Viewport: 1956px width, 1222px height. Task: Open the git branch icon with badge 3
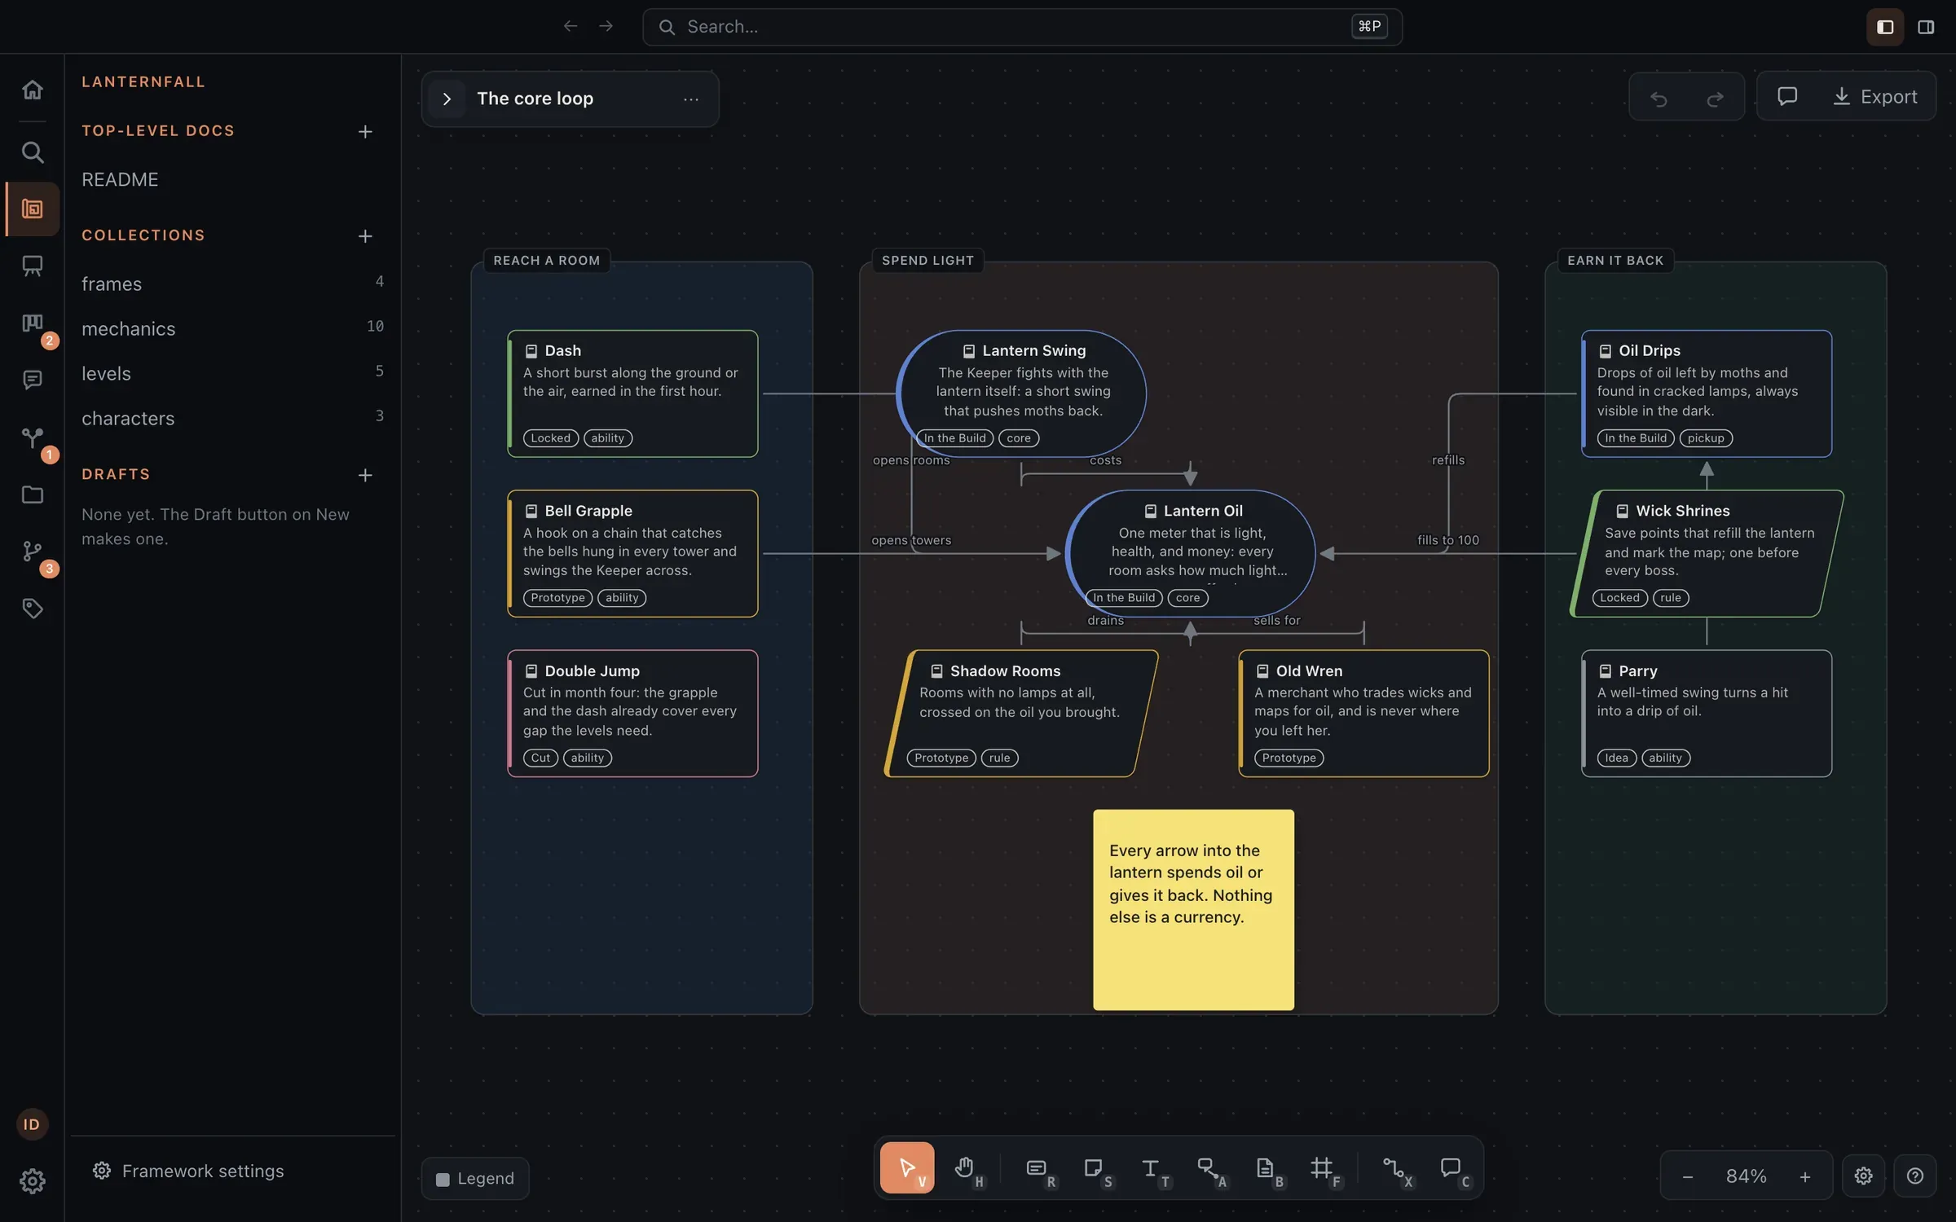pos(32,552)
